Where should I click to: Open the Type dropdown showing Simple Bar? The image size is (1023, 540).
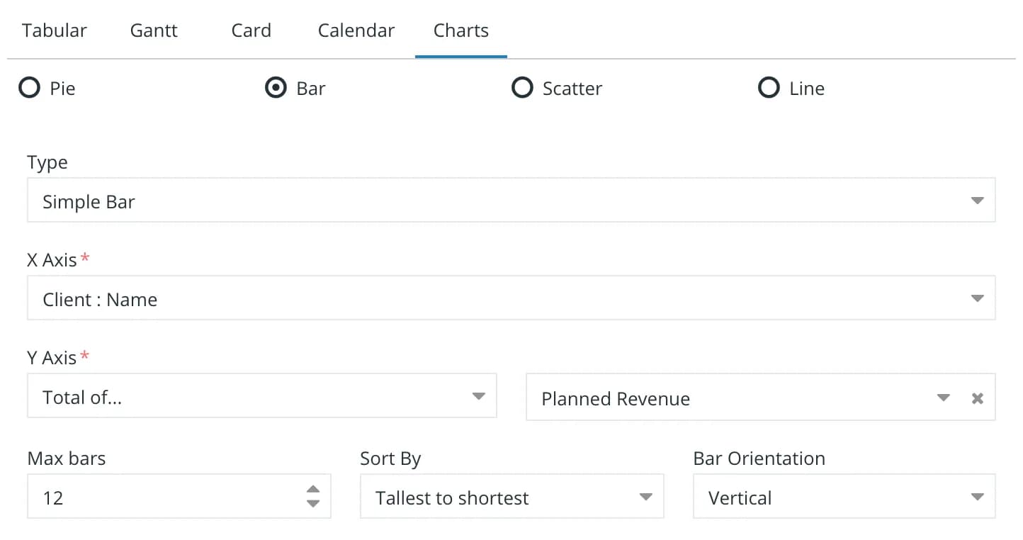(511, 201)
